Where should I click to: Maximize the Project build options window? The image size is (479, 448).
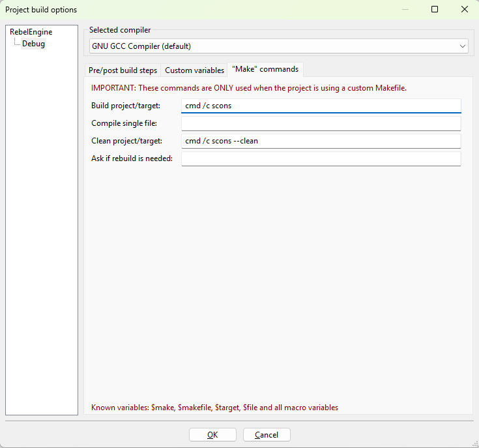coord(435,10)
